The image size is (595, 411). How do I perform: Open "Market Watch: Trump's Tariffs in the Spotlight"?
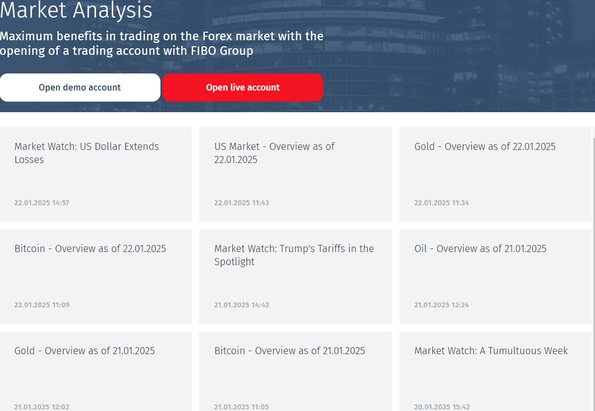coord(294,255)
